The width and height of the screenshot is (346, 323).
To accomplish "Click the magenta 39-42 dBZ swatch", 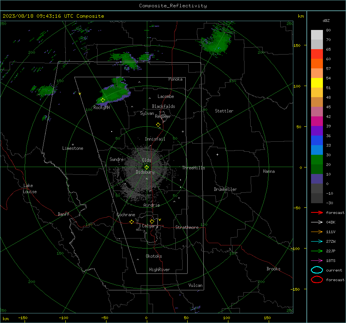I will tap(317, 121).
